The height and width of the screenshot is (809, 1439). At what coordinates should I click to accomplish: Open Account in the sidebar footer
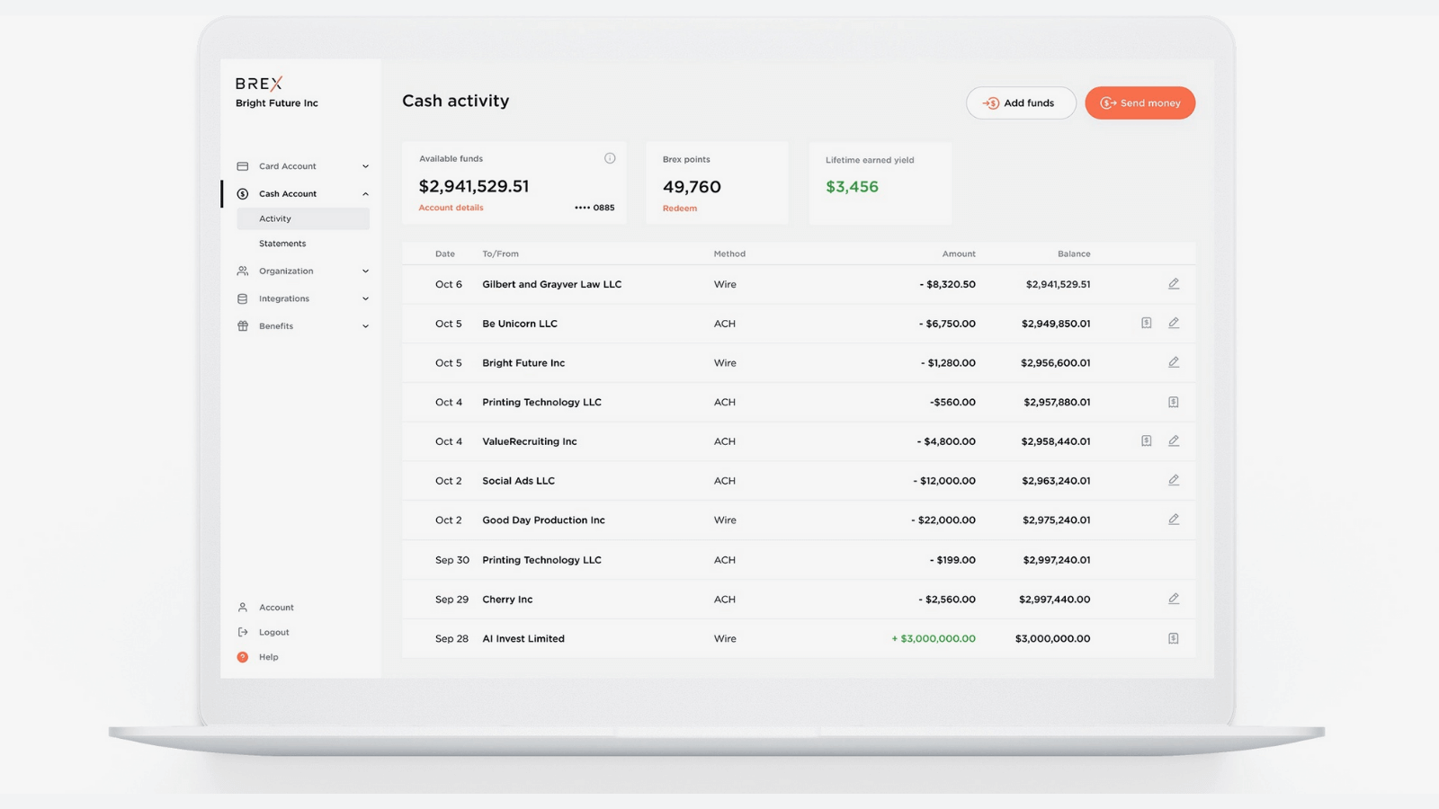click(x=276, y=608)
